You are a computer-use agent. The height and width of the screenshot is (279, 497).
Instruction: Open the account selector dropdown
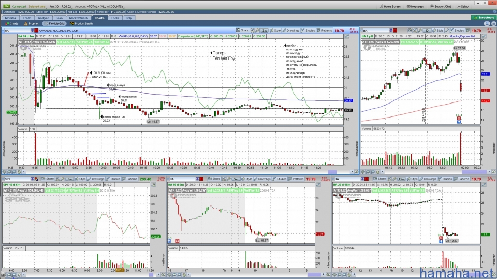pos(101,6)
